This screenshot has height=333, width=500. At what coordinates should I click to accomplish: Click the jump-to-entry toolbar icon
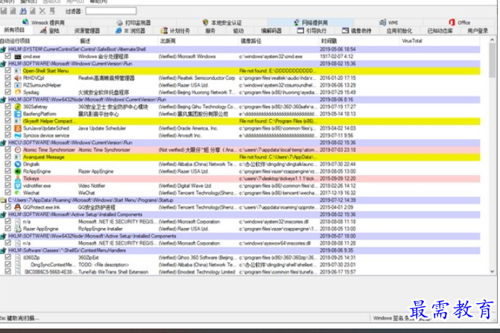(52, 11)
